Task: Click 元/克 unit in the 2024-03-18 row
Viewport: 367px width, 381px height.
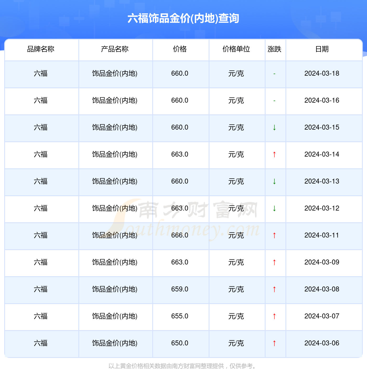Action: [x=236, y=73]
